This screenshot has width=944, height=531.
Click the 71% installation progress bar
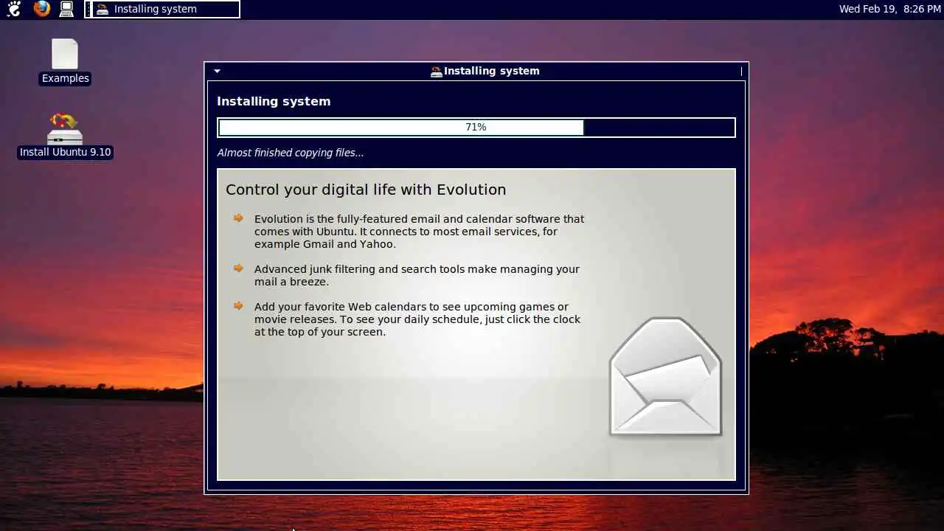pyautogui.click(x=476, y=128)
